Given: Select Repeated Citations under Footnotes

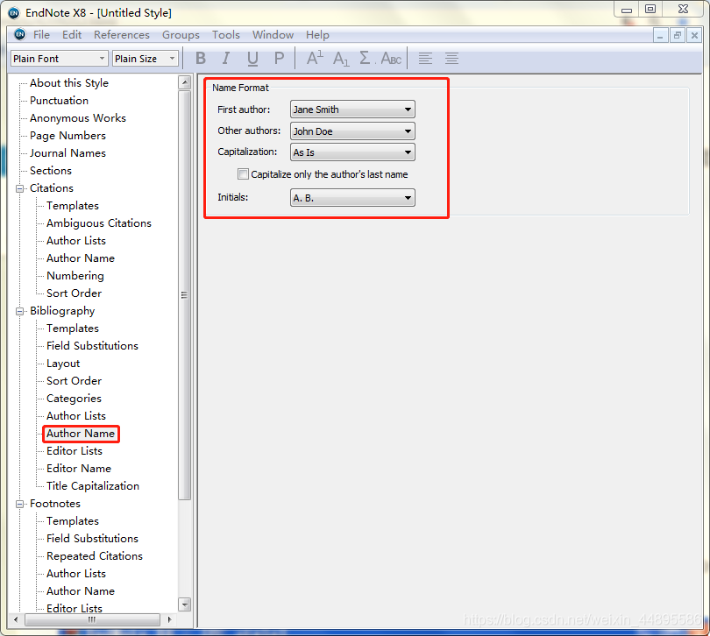Looking at the screenshot, I should pos(94,556).
